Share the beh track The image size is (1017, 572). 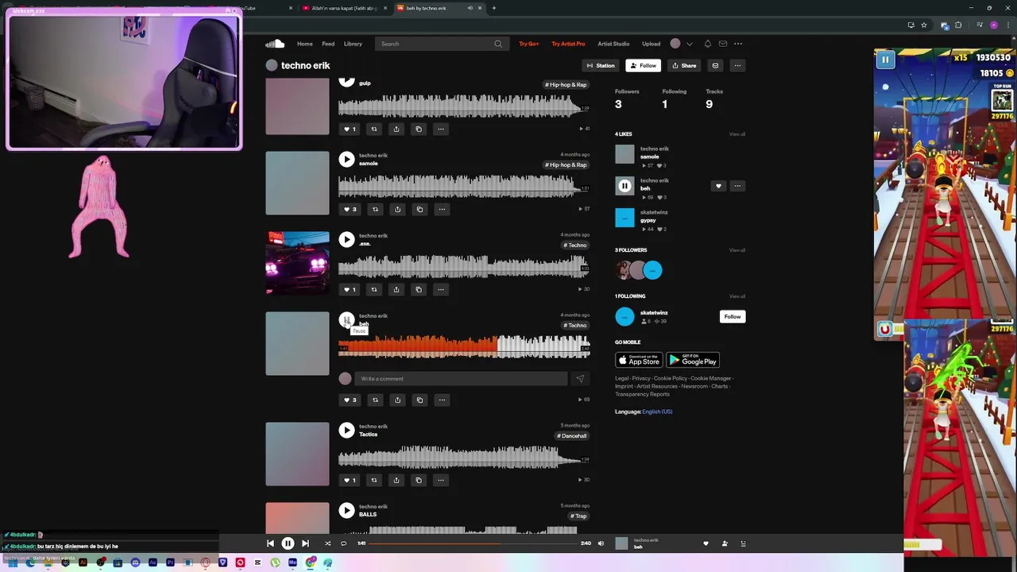coord(397,400)
